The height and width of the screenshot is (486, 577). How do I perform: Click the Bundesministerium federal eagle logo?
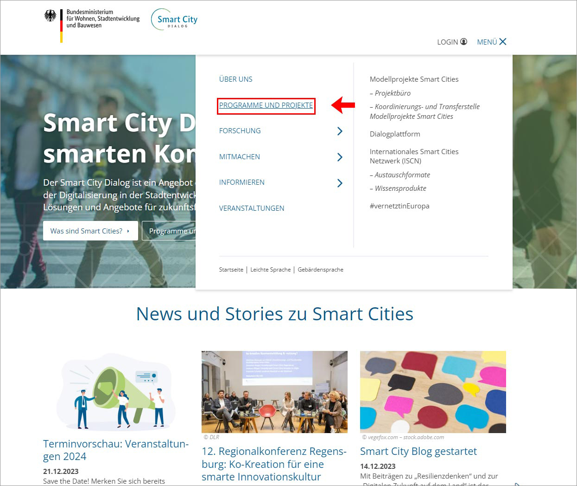[x=50, y=16]
